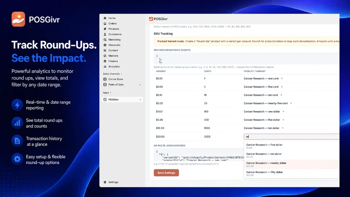This screenshot has width=350, height=197.
Task: Click 'Cancer Research — twenty-five cent' mapping
Action: click(266, 103)
